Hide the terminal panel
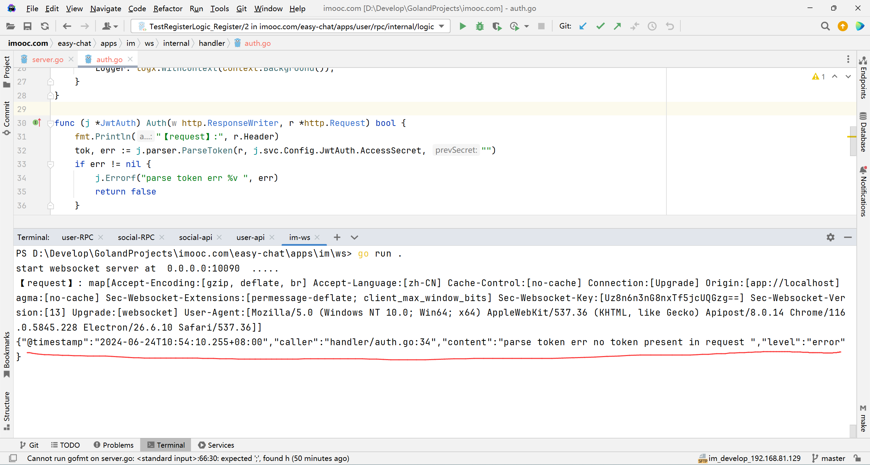The width and height of the screenshot is (870, 465). click(848, 237)
